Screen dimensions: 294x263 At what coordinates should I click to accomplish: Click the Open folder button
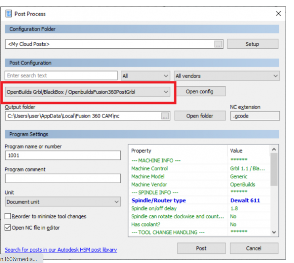tap(200, 116)
